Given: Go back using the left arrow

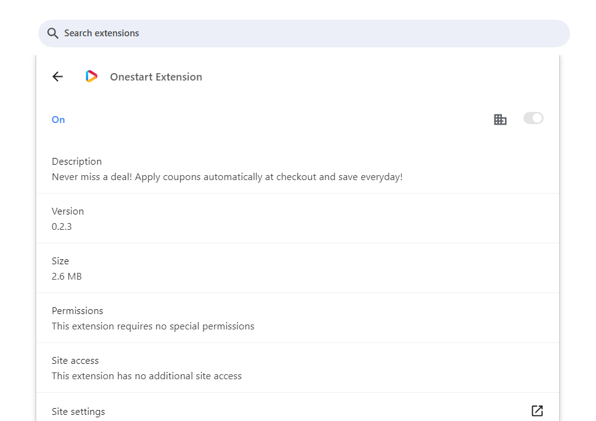Looking at the screenshot, I should coord(57,77).
